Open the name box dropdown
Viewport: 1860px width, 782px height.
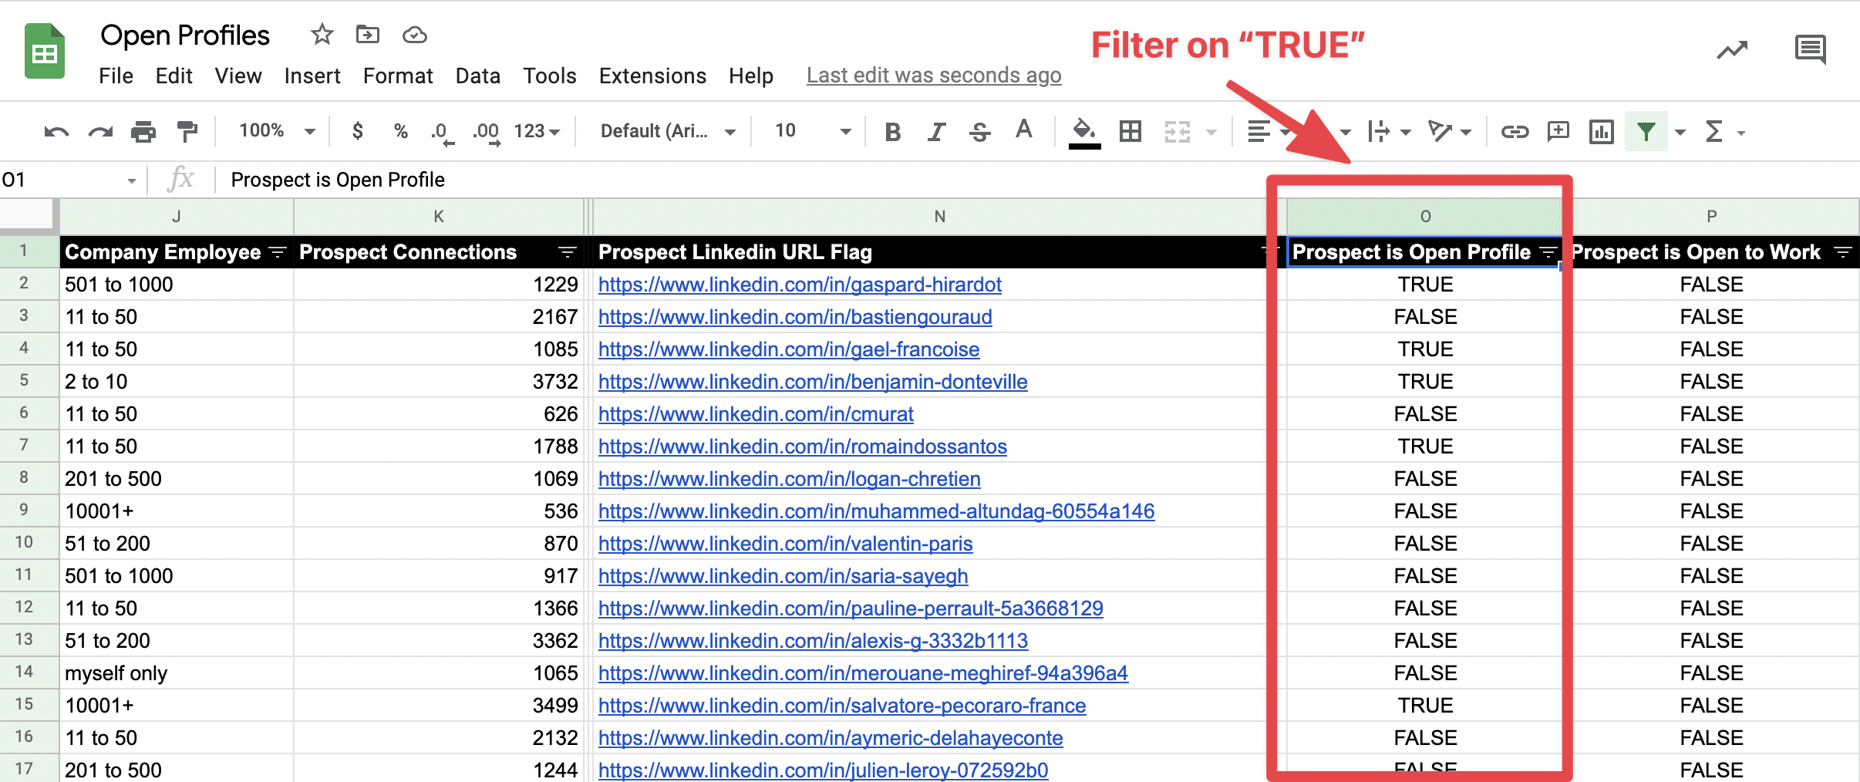tap(131, 180)
